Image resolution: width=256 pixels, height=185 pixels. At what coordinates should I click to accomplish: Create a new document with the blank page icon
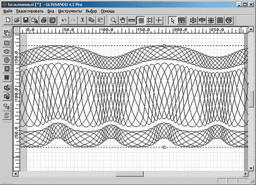click(x=8, y=20)
